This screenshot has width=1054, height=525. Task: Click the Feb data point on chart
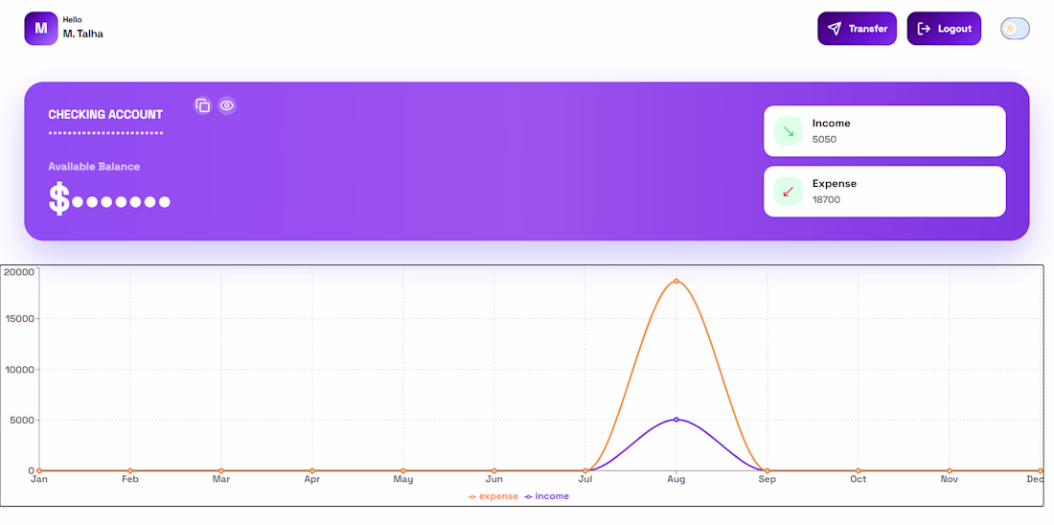[130, 470]
